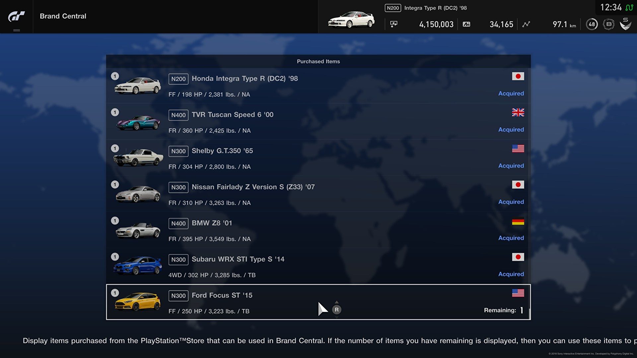Click the 'Shelby G.T.350 '65' title
637x358 pixels.
pos(222,151)
